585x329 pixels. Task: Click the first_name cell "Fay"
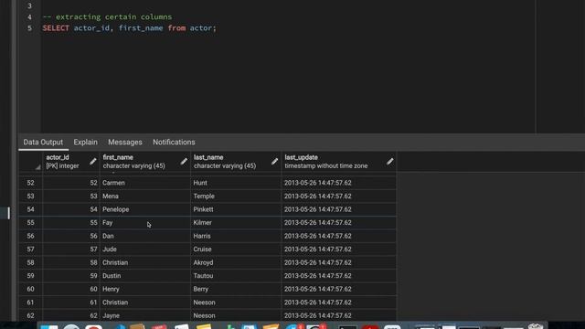(145, 223)
